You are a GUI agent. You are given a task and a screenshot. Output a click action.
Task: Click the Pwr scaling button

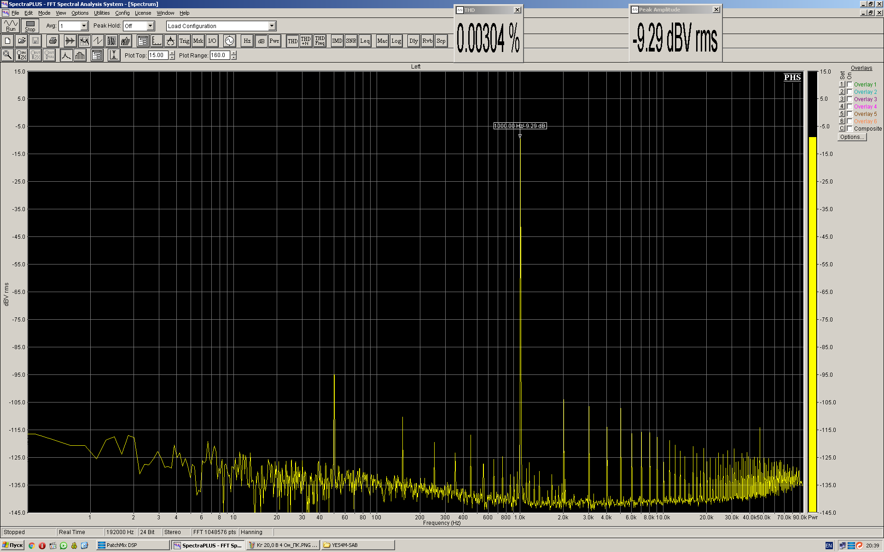click(274, 41)
